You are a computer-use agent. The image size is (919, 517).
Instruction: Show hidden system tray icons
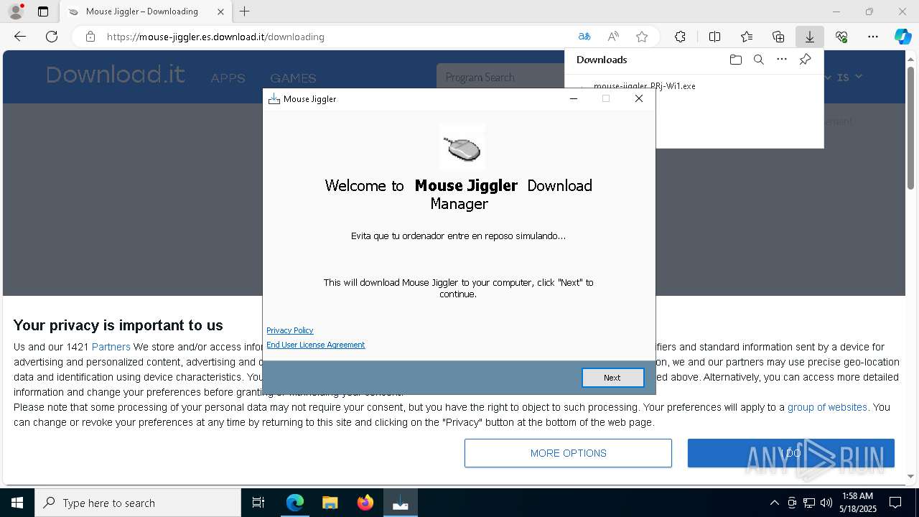coord(774,503)
